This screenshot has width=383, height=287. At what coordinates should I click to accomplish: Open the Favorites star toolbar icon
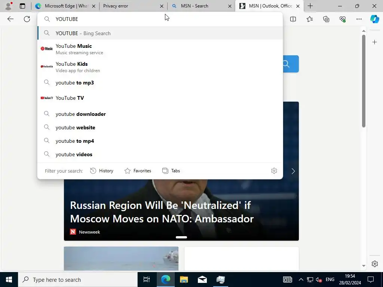tap(309, 19)
